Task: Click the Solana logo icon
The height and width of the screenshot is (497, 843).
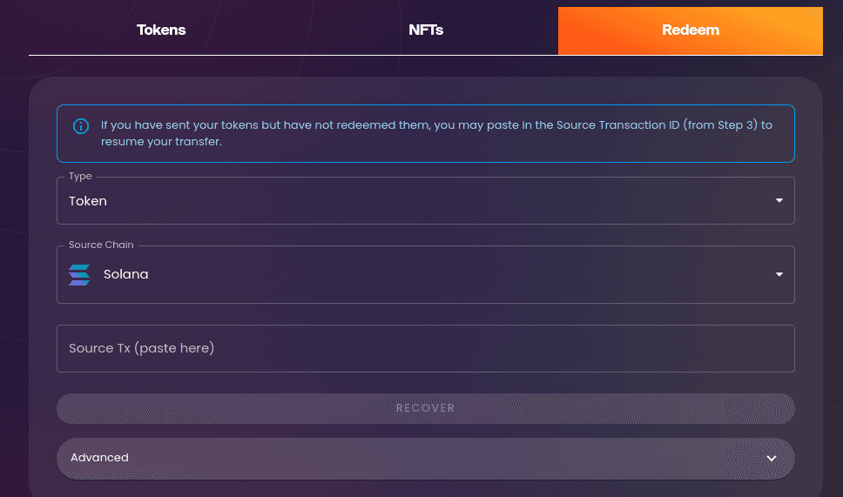Action: point(79,274)
